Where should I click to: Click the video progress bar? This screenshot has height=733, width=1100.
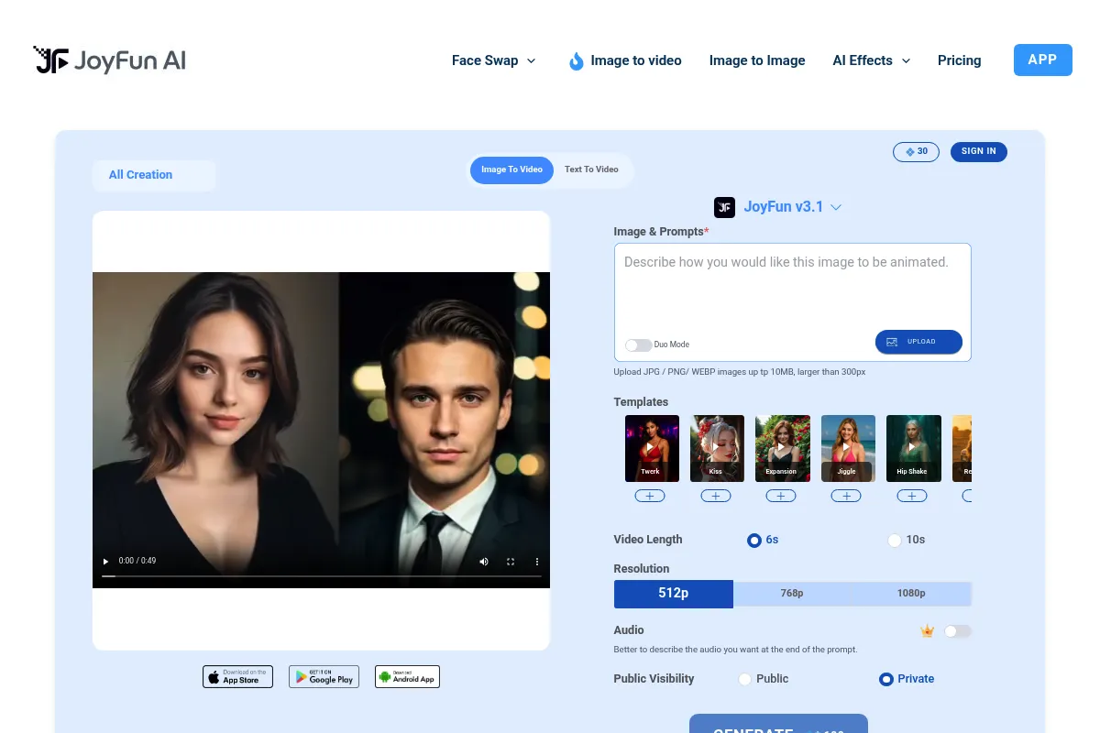tap(321, 576)
